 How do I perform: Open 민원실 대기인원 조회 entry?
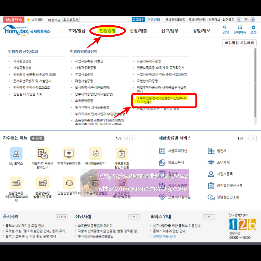pos(28,94)
